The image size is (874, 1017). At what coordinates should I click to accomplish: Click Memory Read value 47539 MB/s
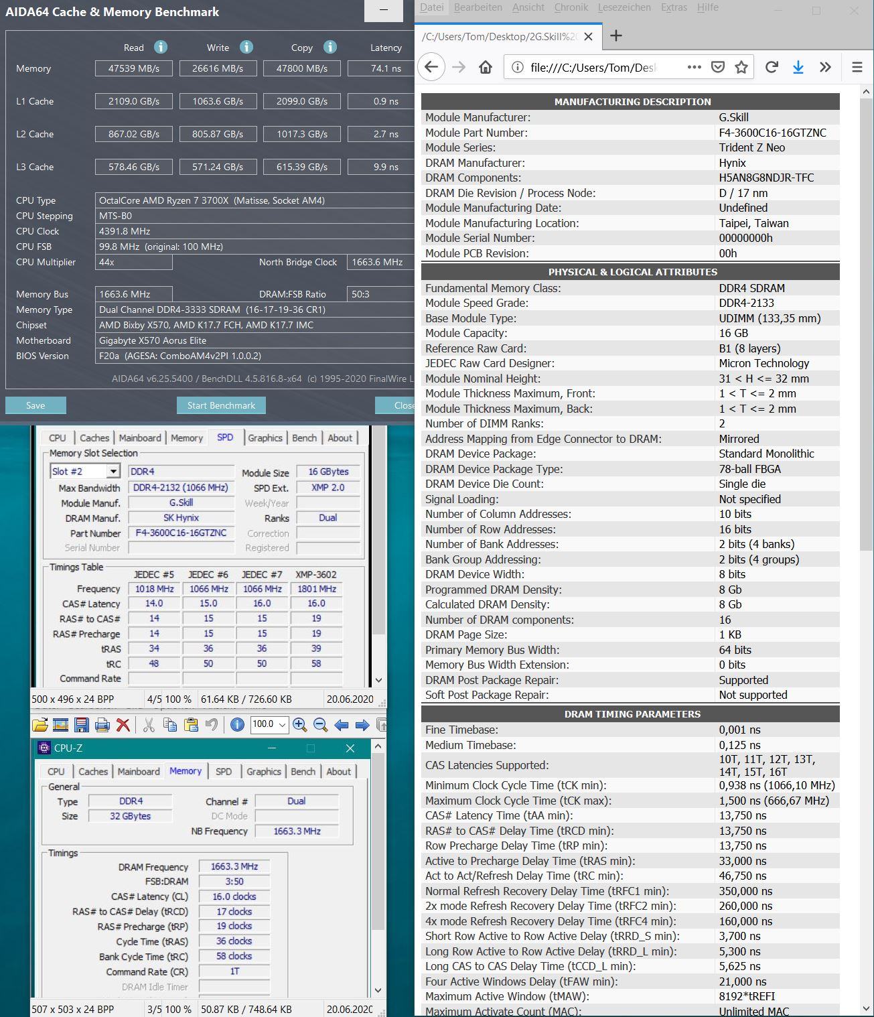pos(134,68)
